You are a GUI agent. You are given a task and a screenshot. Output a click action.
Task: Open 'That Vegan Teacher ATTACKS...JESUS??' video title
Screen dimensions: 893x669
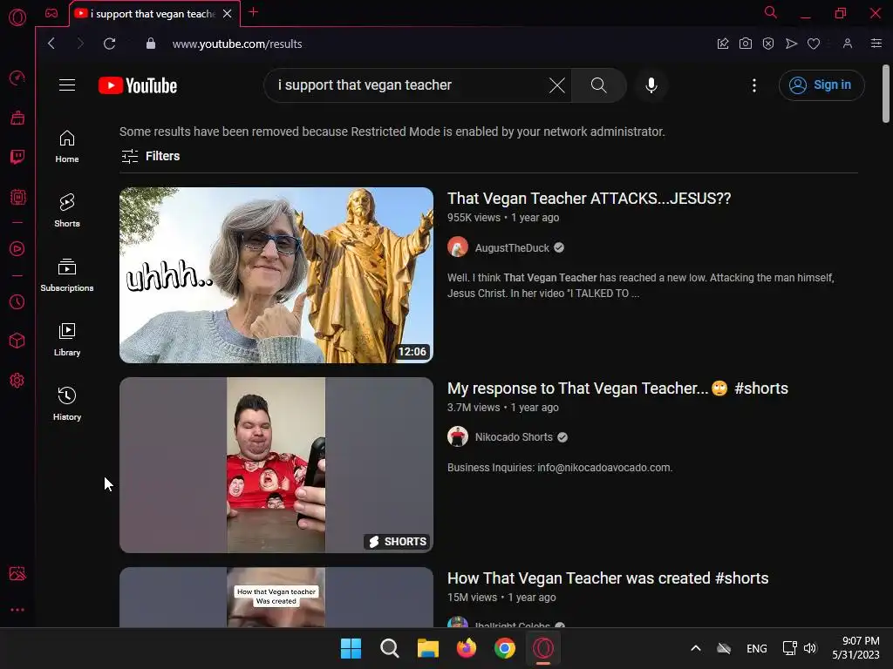tap(589, 199)
